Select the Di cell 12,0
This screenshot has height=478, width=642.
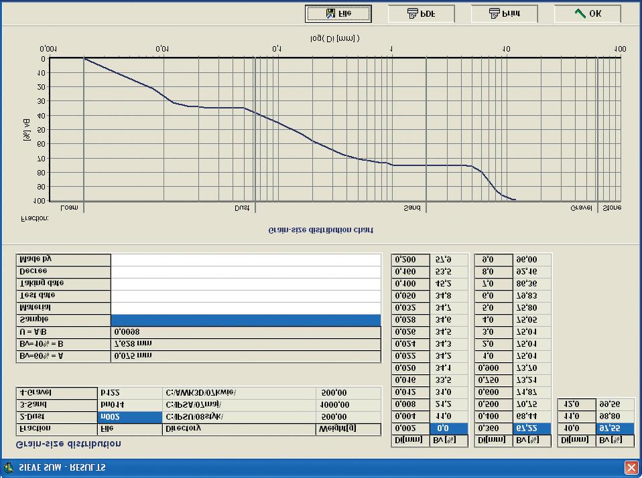click(577, 404)
